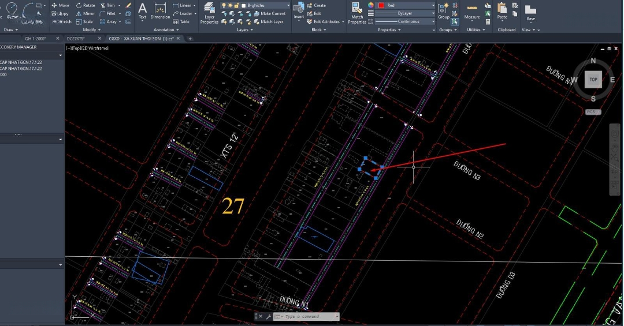Image resolution: width=624 pixels, height=326 pixels.
Task: Toggle layer freeze sun icon
Action: pyautogui.click(x=231, y=5)
